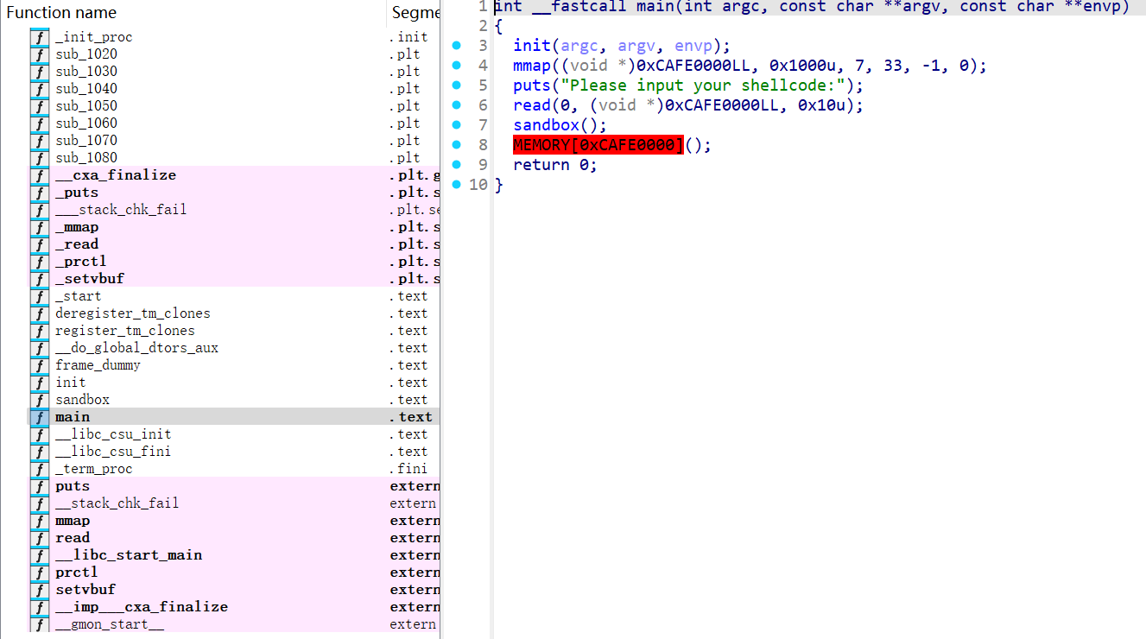The image size is (1146, 639).
Task: Click the function icon beside _init_proc
Action: click(40, 37)
